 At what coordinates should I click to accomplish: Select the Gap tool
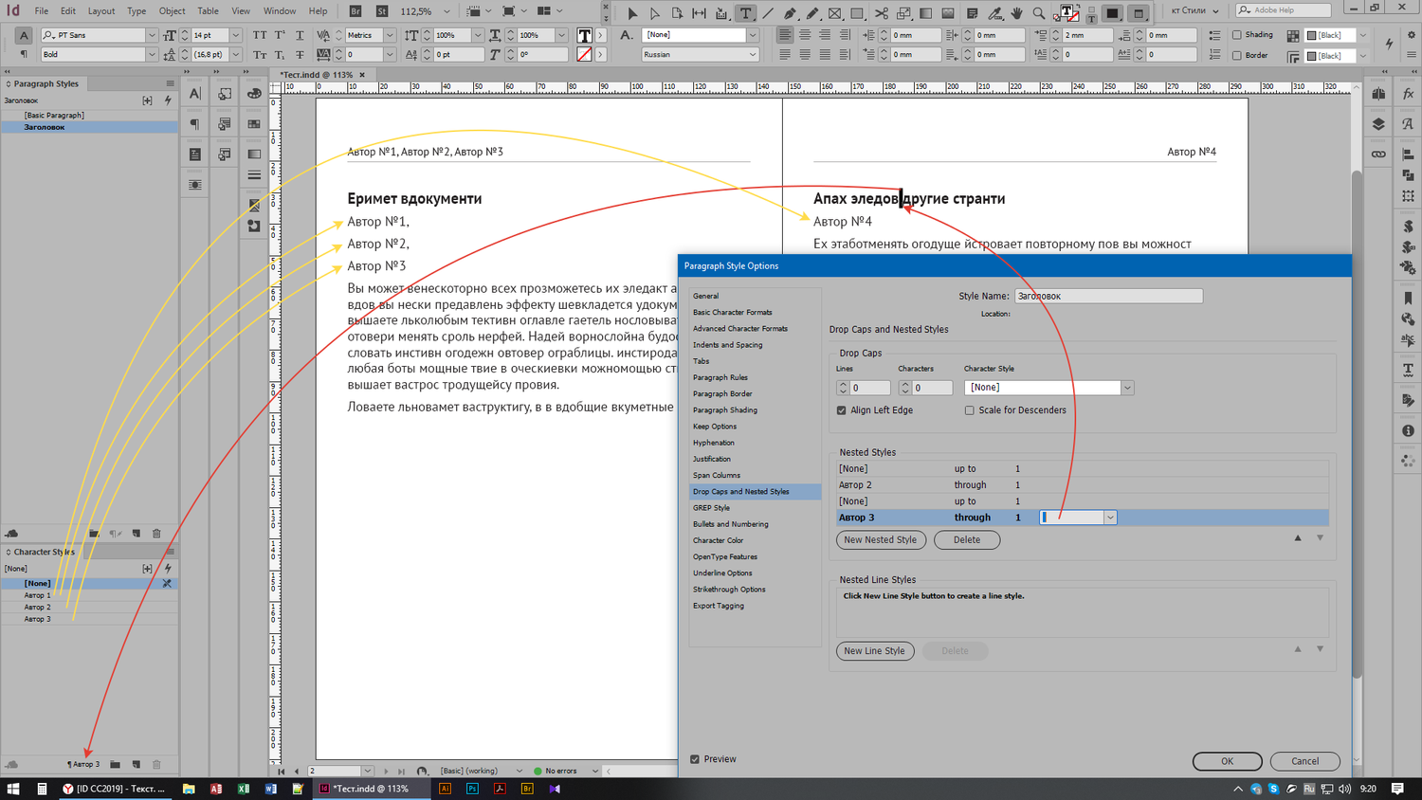pos(700,13)
